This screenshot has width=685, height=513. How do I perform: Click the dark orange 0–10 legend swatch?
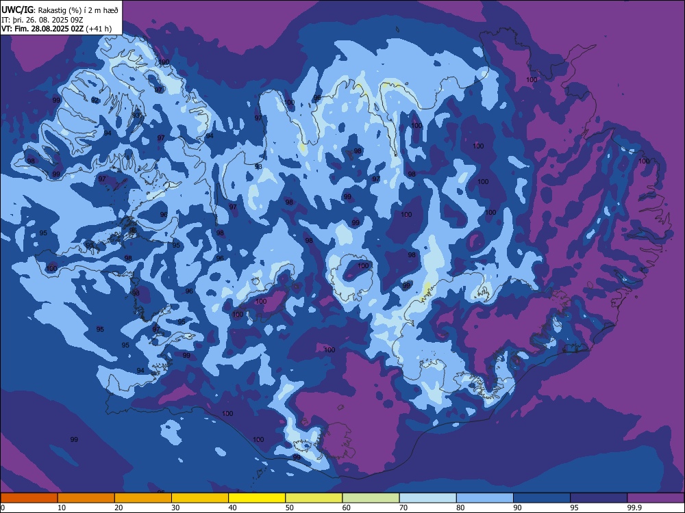(x=29, y=498)
